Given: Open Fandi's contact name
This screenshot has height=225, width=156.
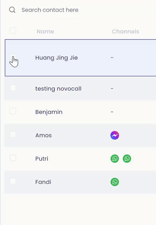Looking at the screenshot, I should tap(43, 182).
